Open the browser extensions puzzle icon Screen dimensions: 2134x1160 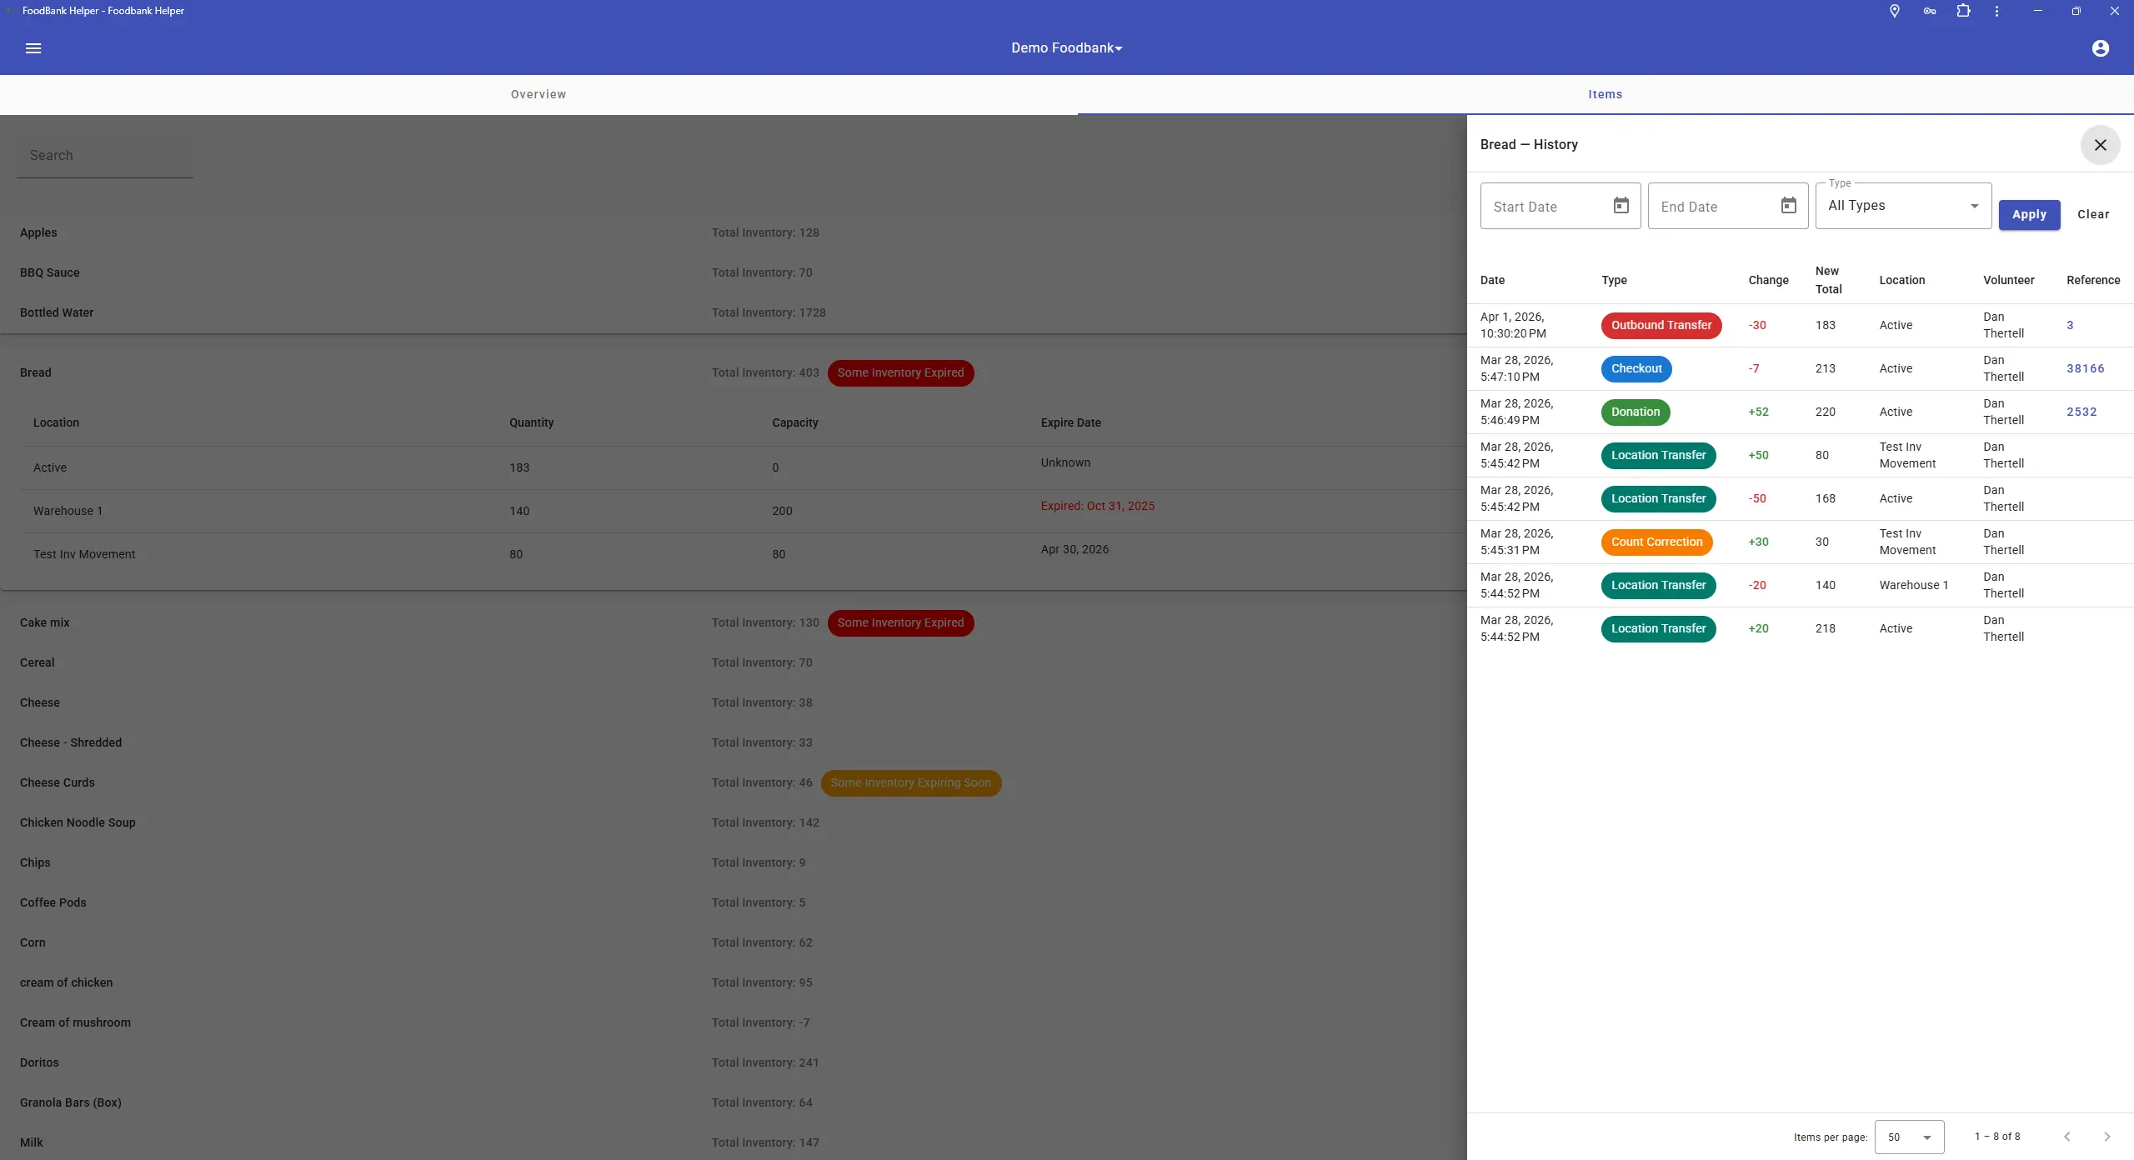click(x=1963, y=11)
